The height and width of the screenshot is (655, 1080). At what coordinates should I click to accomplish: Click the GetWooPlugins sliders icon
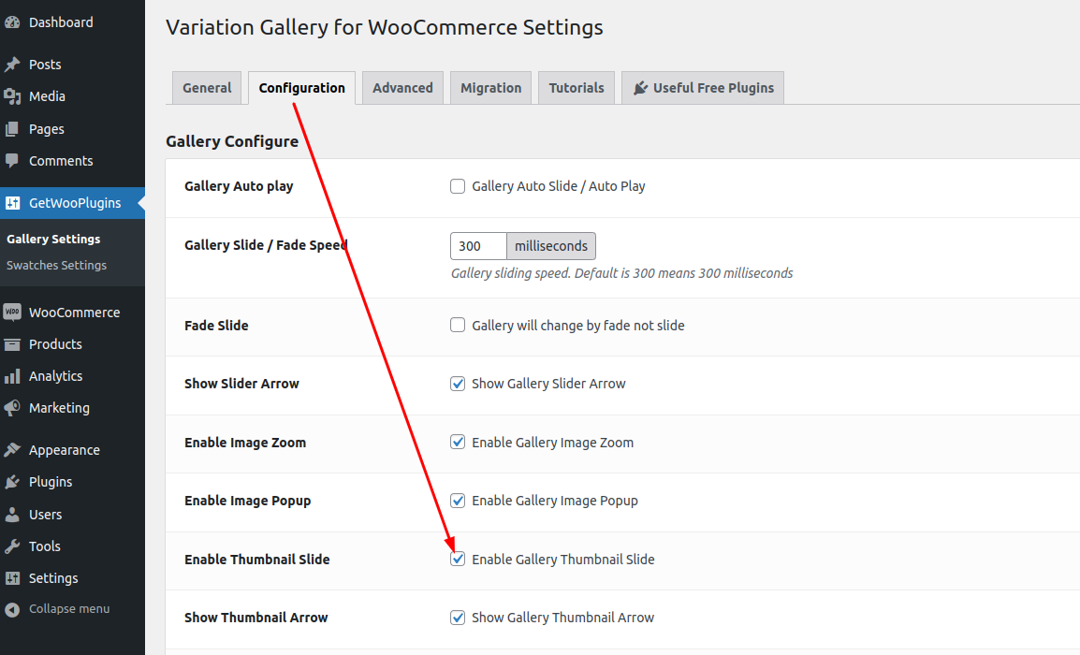12,203
